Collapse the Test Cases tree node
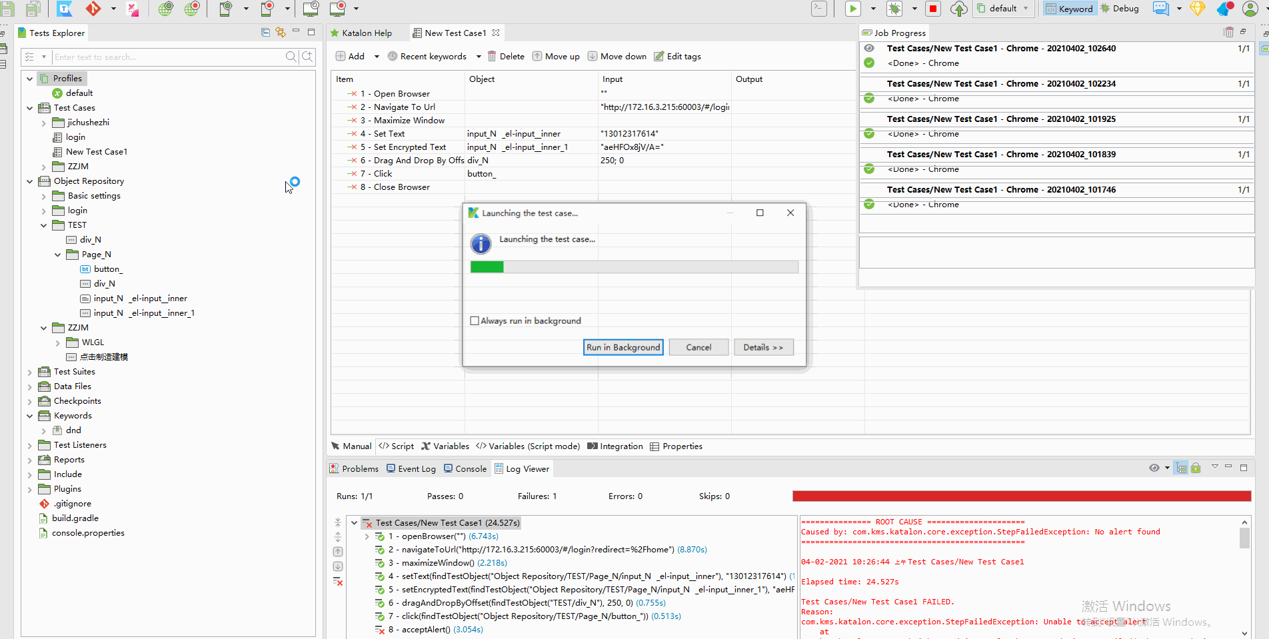The height and width of the screenshot is (639, 1269). pos(29,108)
